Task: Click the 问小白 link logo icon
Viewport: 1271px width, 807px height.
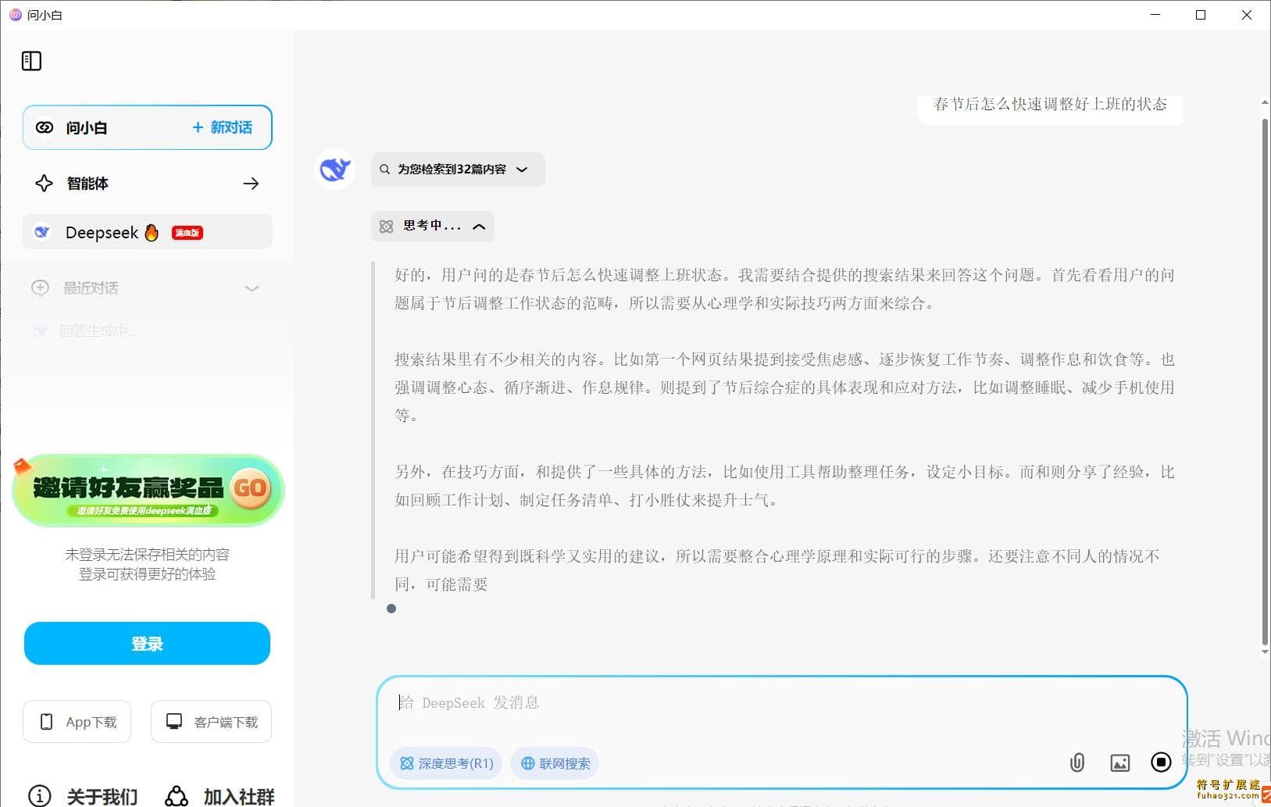Action: [45, 127]
